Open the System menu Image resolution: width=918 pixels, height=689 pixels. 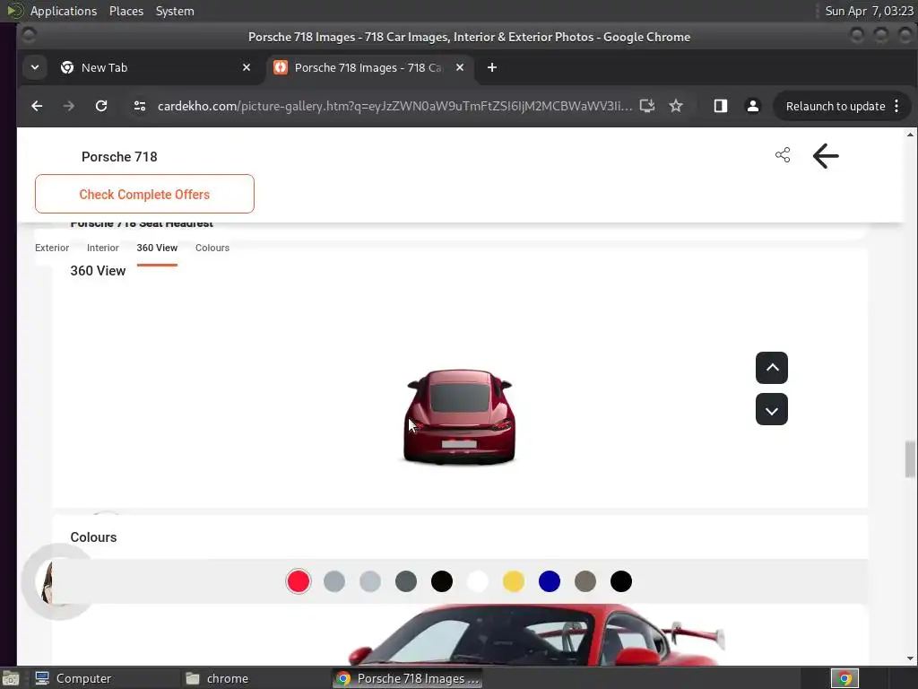coord(175,11)
